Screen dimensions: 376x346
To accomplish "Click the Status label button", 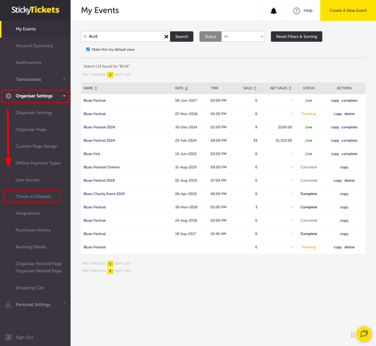I will coord(210,37).
